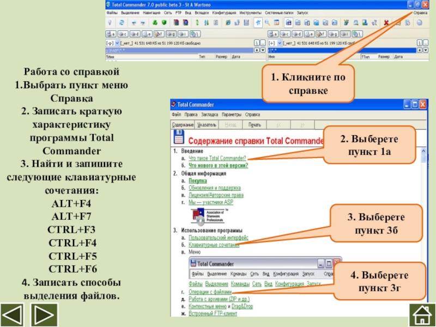The image size is (436, 327).
Task: Select drive g in the right panel
Action: pos(333,34)
